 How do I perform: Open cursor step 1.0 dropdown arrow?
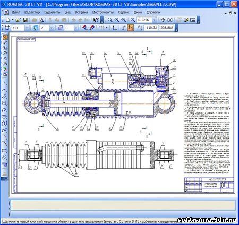click(x=27, y=28)
